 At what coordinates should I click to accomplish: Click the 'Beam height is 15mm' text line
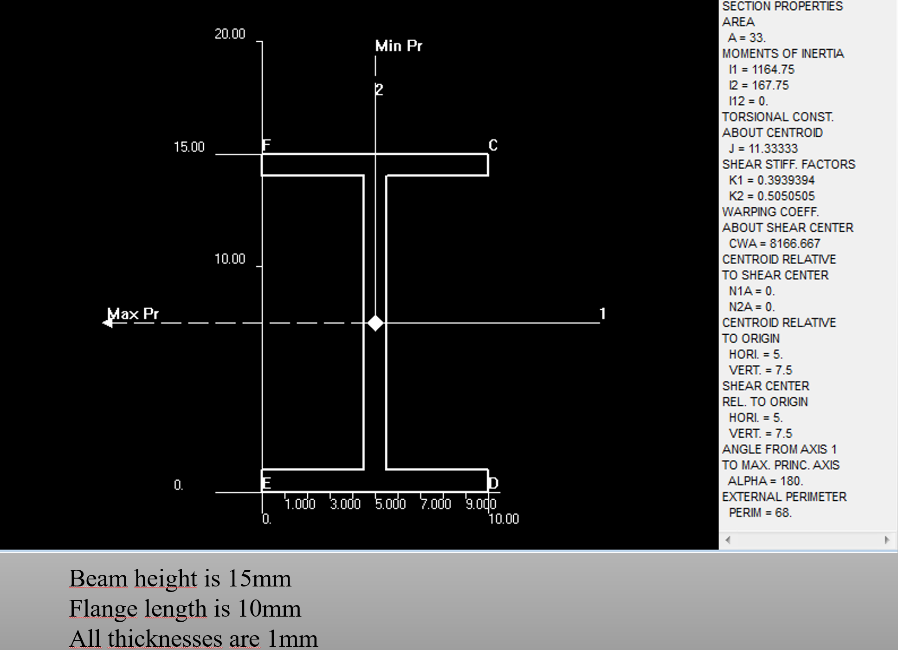(180, 579)
